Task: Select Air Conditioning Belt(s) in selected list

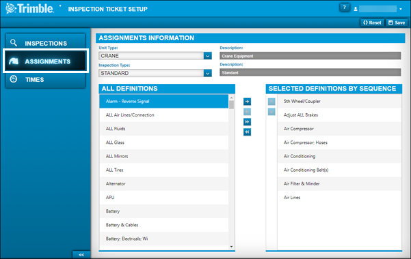Action: tap(339, 170)
